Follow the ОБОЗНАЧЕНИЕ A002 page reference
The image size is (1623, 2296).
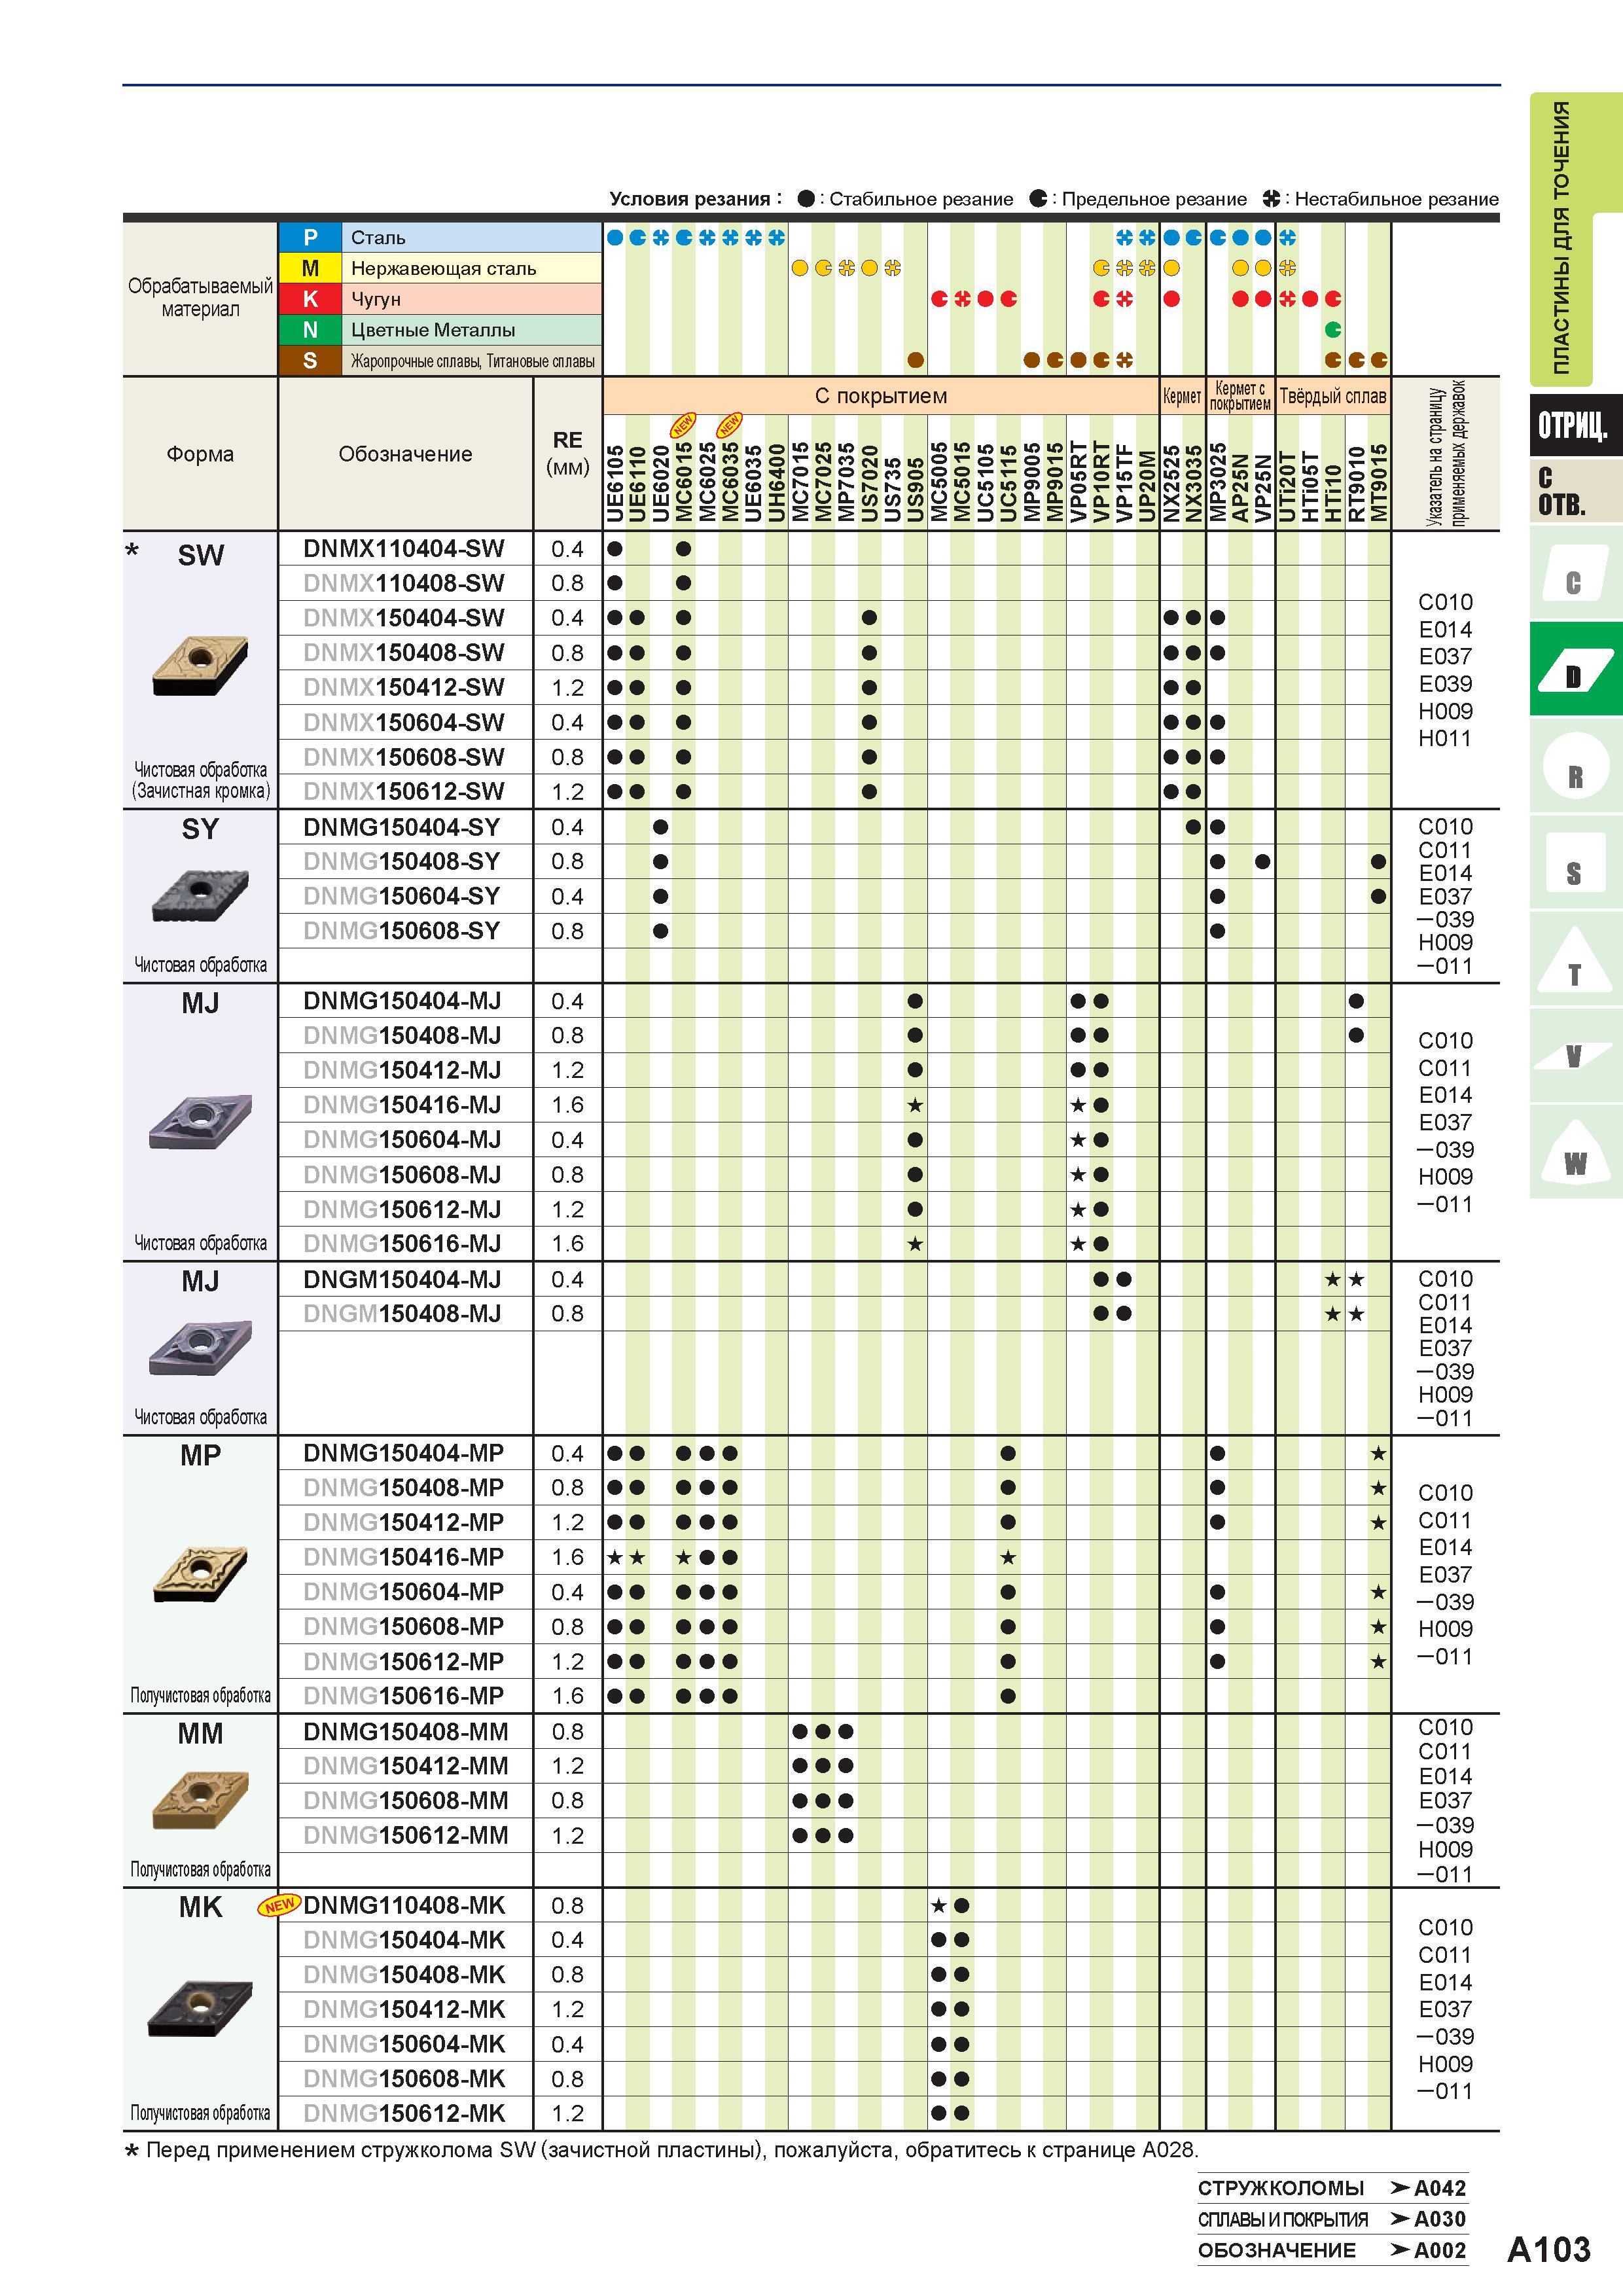[x=1332, y=2250]
